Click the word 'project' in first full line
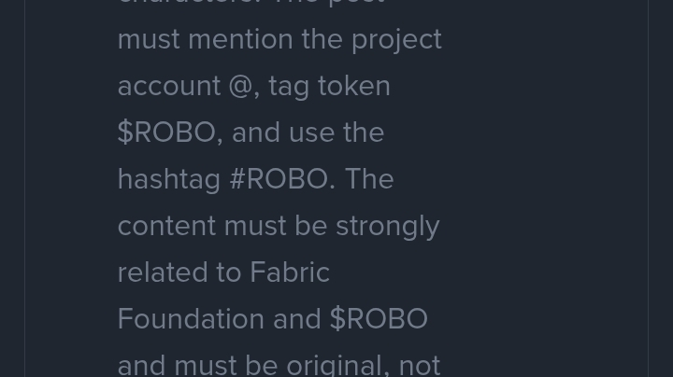 click(x=396, y=39)
